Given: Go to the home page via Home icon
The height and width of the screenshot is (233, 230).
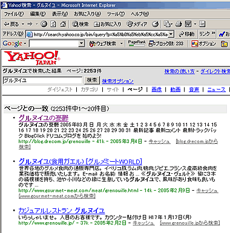Looking at the screenshot, I should pos(63,24).
